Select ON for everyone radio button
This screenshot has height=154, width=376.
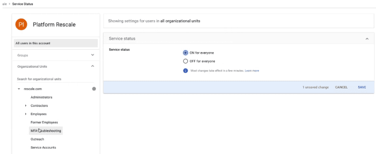click(185, 53)
